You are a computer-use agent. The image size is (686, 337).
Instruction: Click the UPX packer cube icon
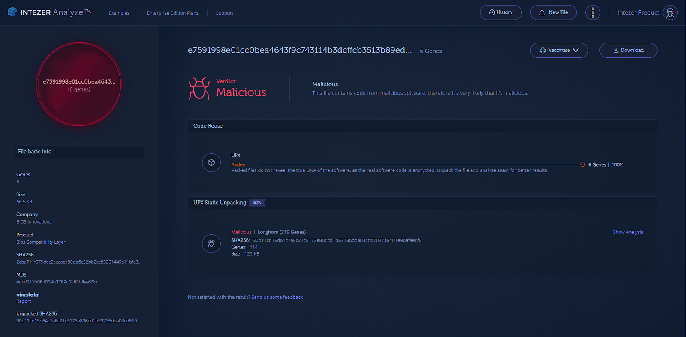[211, 163]
